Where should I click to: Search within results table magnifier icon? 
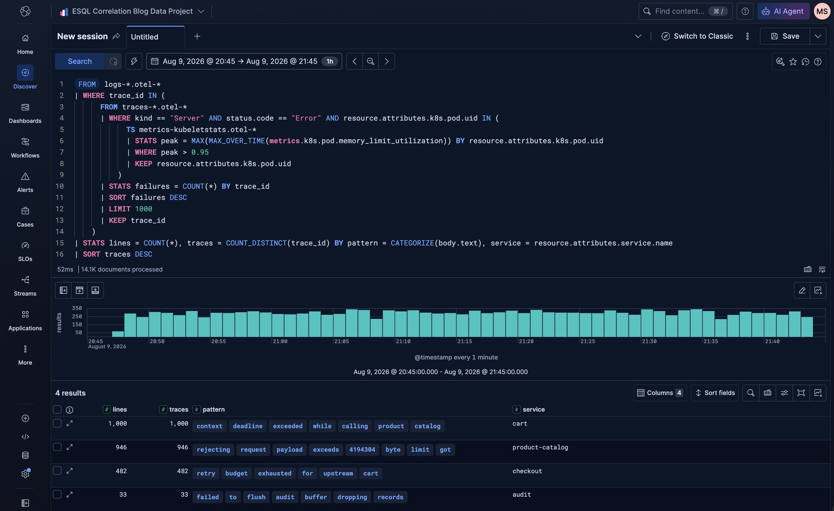[751, 393]
